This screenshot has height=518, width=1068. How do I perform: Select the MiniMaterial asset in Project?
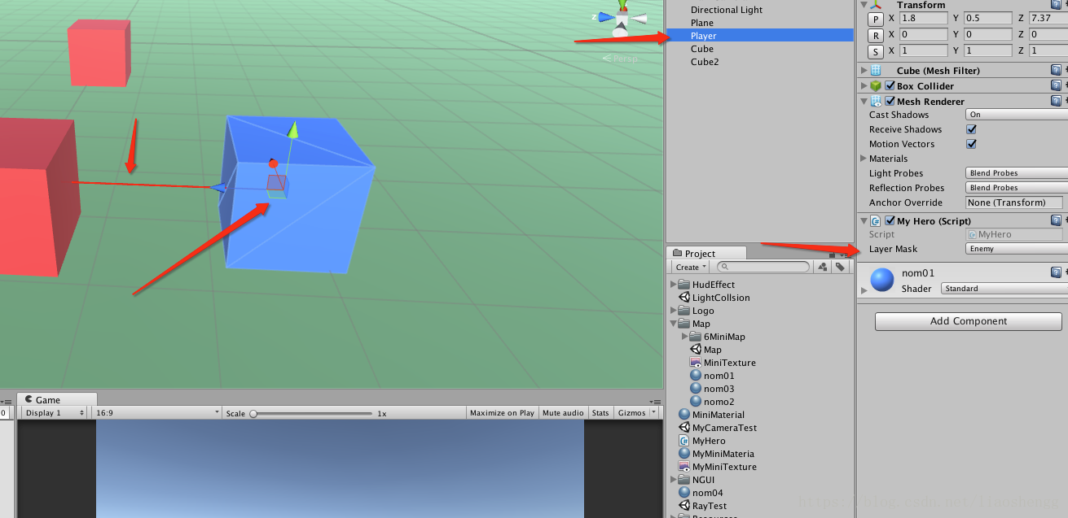(712, 415)
